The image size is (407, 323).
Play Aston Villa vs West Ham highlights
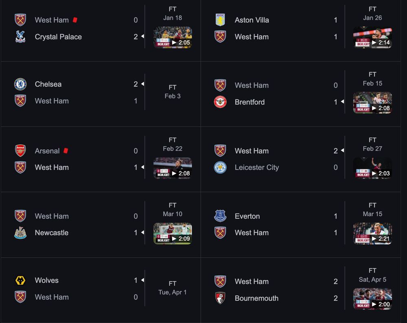point(372,37)
